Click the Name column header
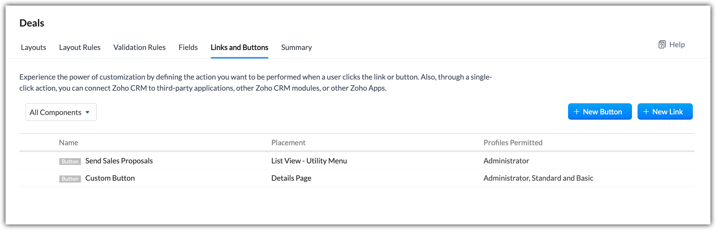This screenshot has width=716, height=230. (69, 143)
